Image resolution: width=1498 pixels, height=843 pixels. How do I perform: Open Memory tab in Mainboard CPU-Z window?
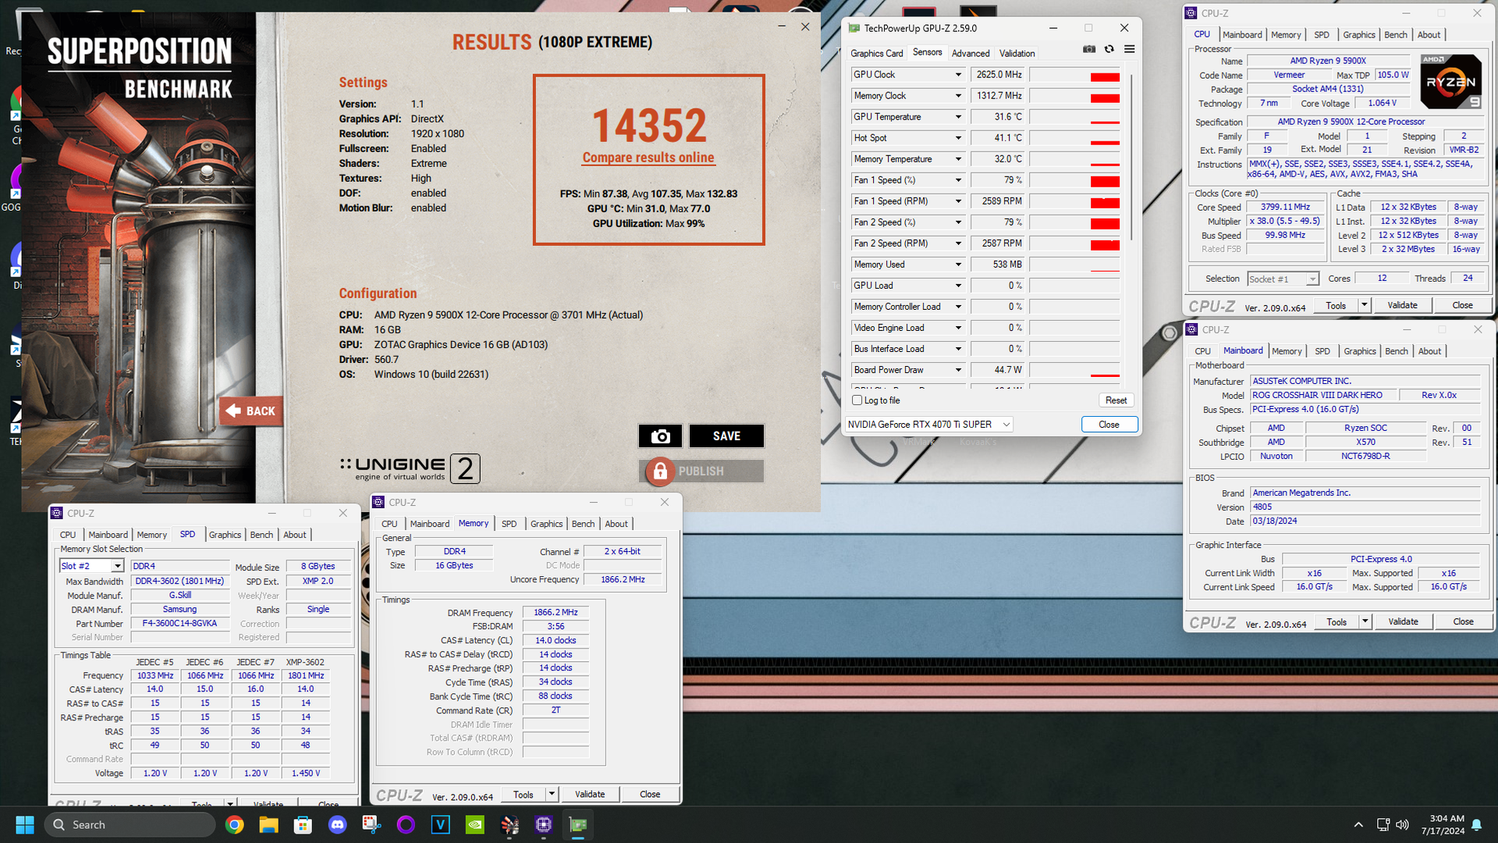coord(1286,351)
